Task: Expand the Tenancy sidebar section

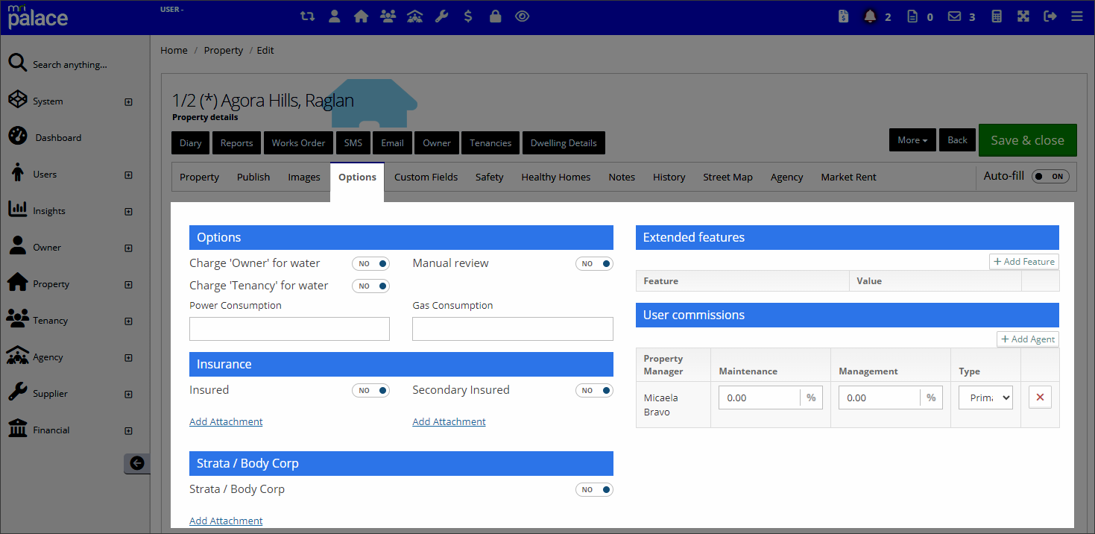Action: [x=128, y=321]
